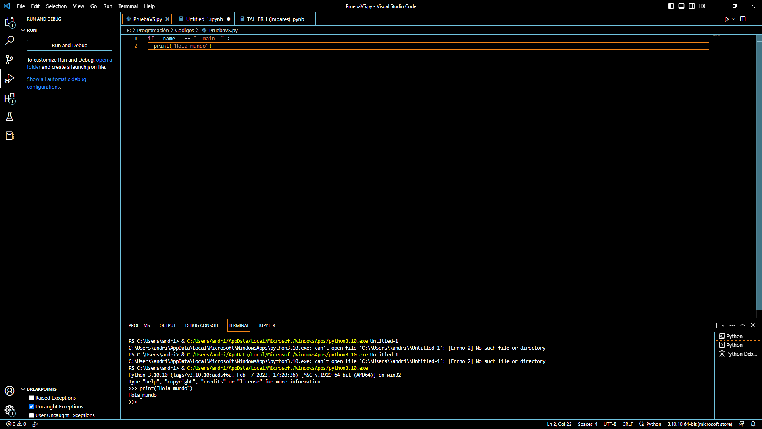
Task: Run the PruebaVS.py file with the play button
Action: (727, 19)
